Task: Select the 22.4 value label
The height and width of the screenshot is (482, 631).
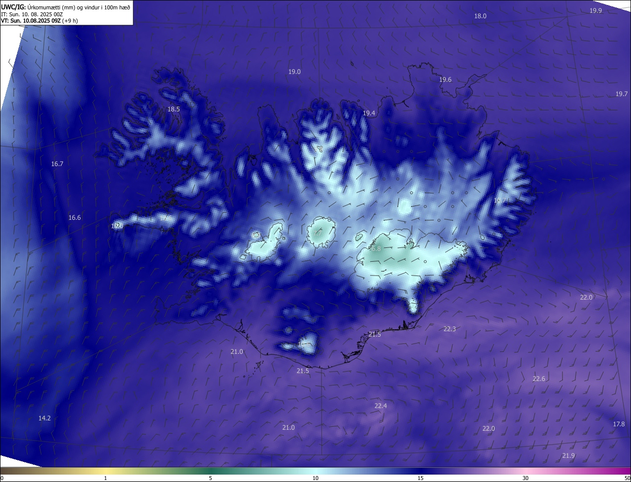Action: pos(381,406)
